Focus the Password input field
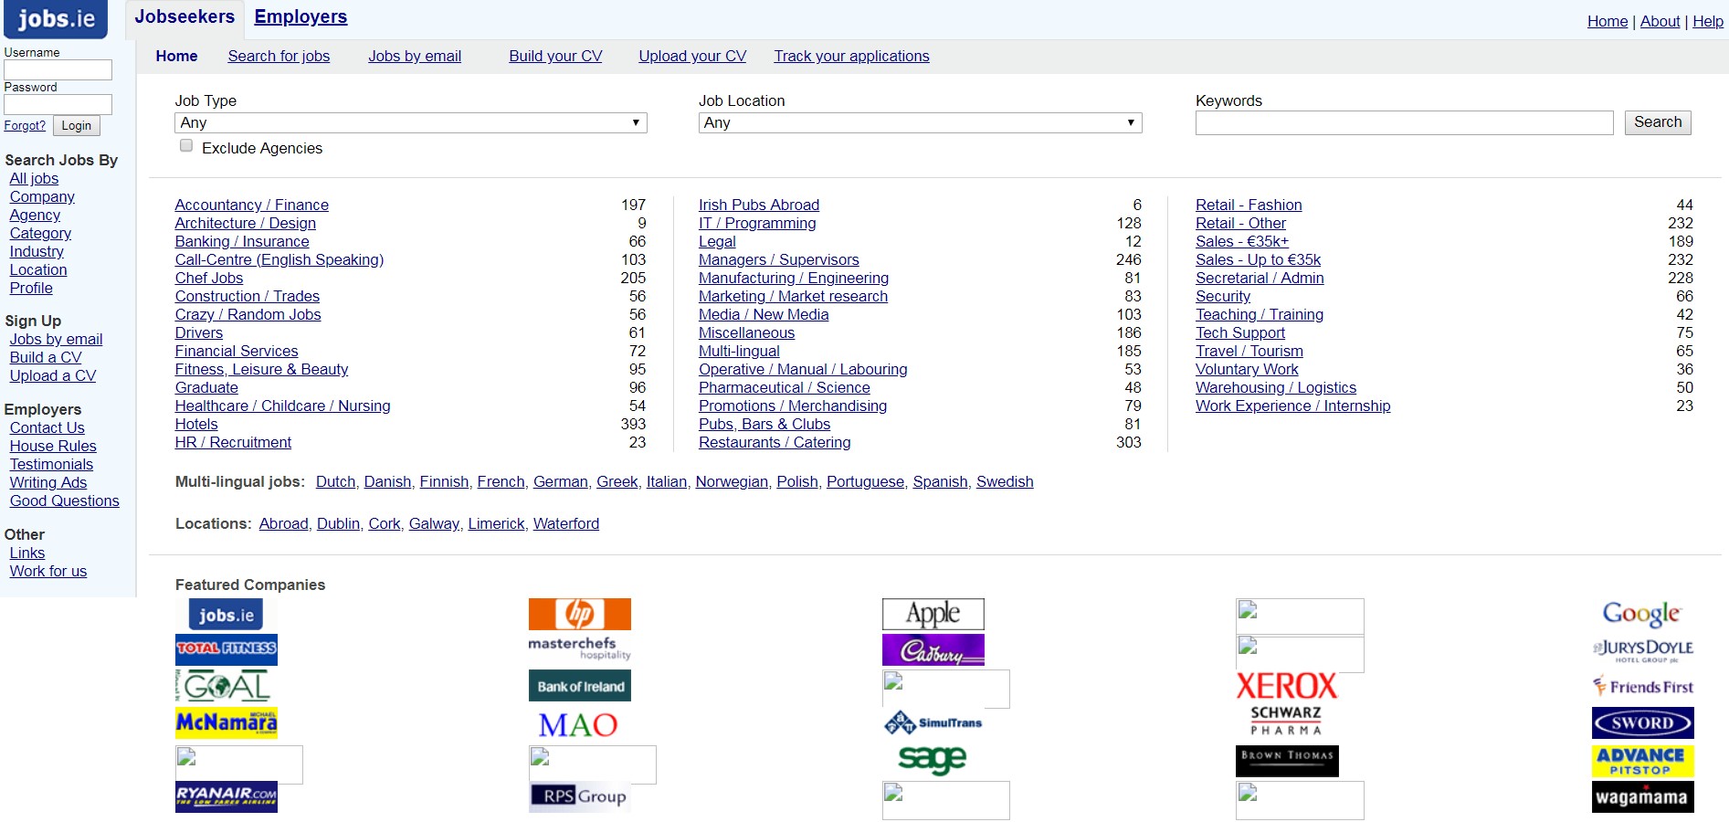The width and height of the screenshot is (1729, 822). 58,104
